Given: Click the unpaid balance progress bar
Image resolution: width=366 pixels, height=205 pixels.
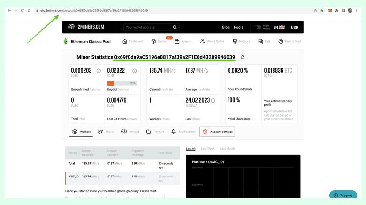Looking at the screenshot, I should (x=122, y=83).
